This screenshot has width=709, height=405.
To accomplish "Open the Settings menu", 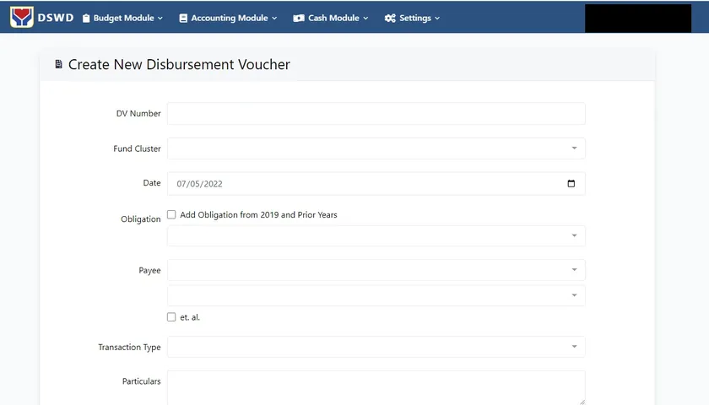I will pos(413,18).
